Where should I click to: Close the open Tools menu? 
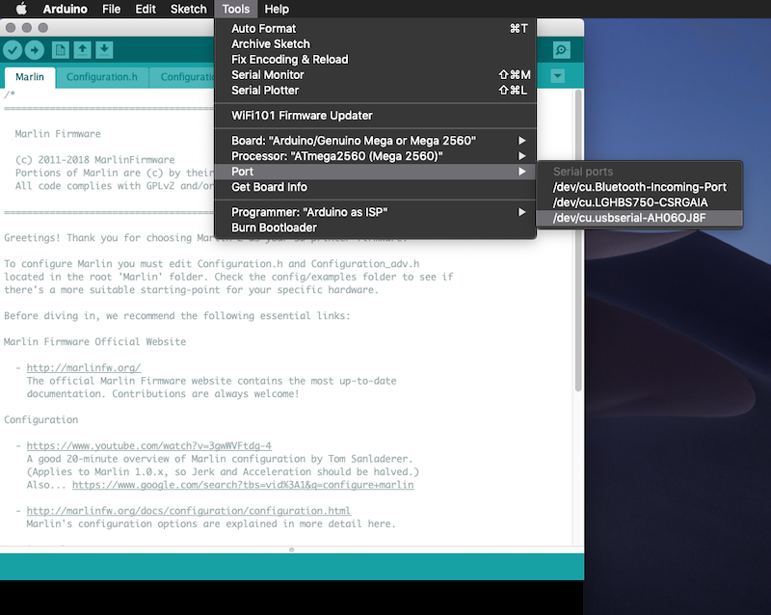coord(236,9)
